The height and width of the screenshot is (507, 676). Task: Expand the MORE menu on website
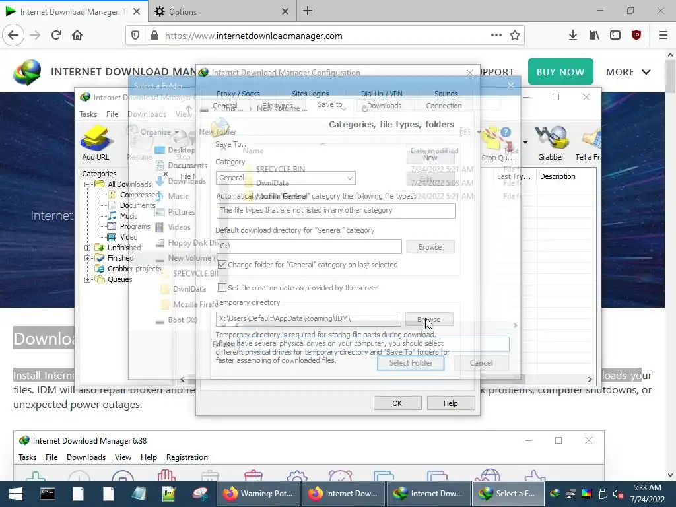click(x=628, y=72)
